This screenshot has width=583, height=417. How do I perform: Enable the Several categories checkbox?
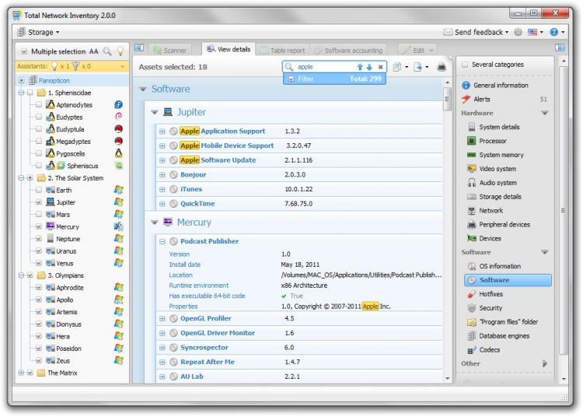click(465, 65)
